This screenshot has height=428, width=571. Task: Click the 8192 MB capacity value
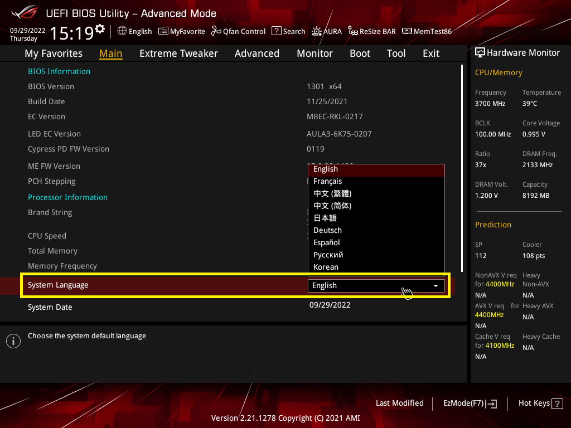pos(536,196)
